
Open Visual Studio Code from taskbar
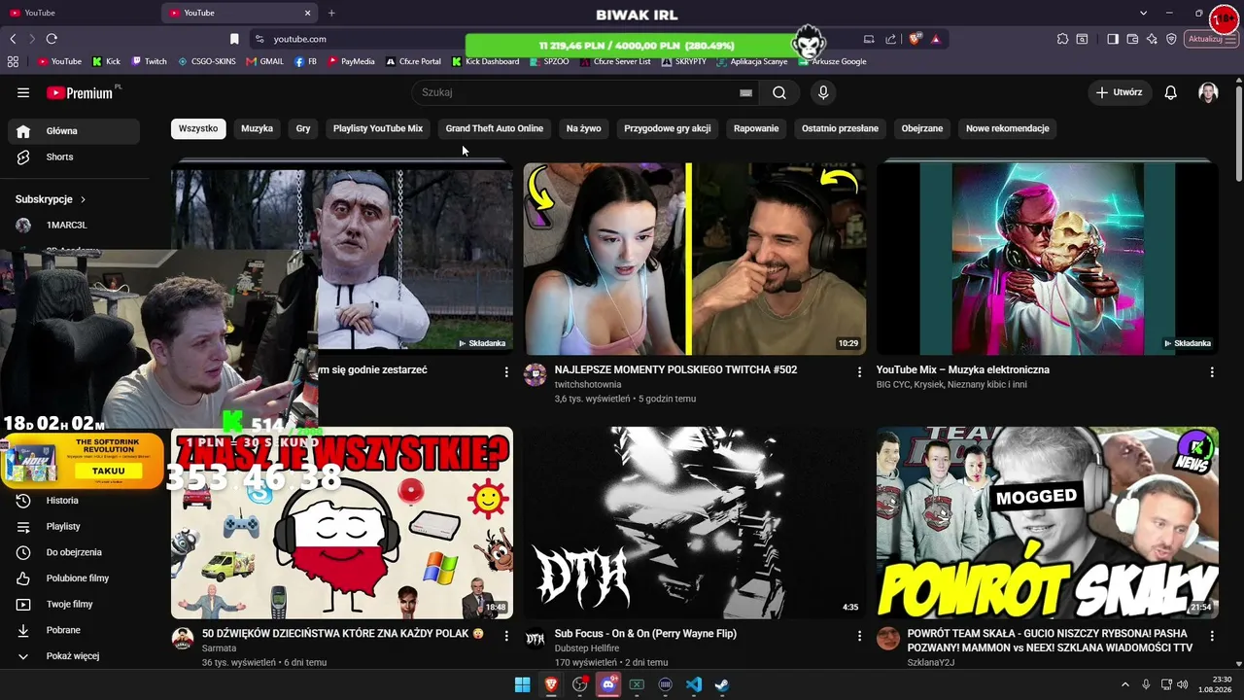(694, 684)
